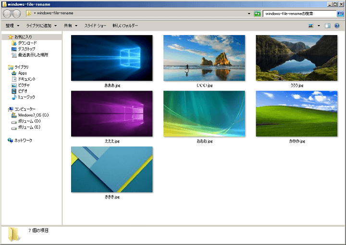Select the おおお.jpg aurora thumbnail
The image size is (346, 245).
[204, 114]
